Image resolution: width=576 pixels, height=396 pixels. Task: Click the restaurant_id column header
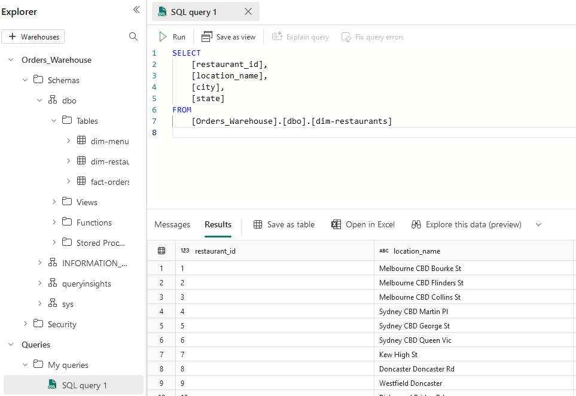coord(275,251)
